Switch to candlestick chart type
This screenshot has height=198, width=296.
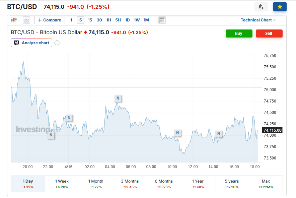[x=14, y=20]
